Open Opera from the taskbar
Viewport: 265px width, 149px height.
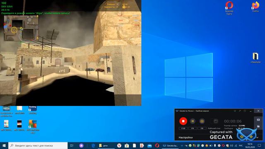(x=157, y=146)
